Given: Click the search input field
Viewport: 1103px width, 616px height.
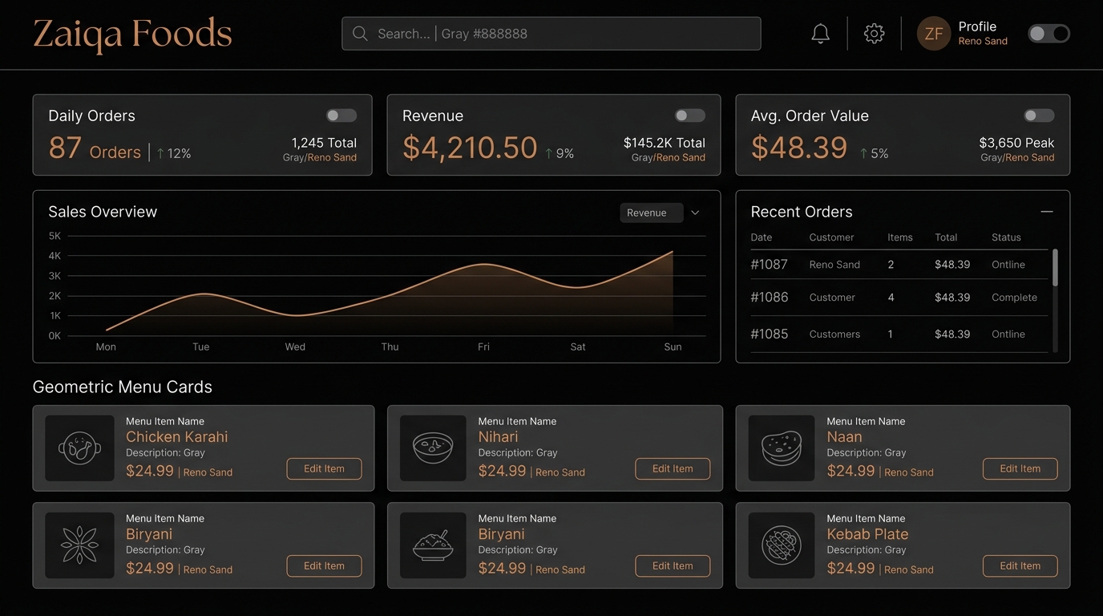Looking at the screenshot, I should 551,34.
